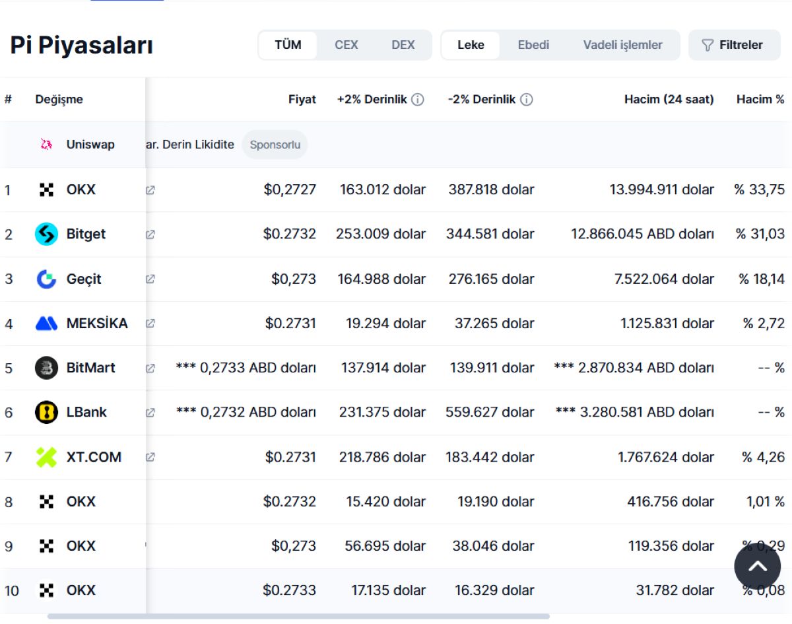Click the 12.866.045 ABD doları volume

[642, 234]
